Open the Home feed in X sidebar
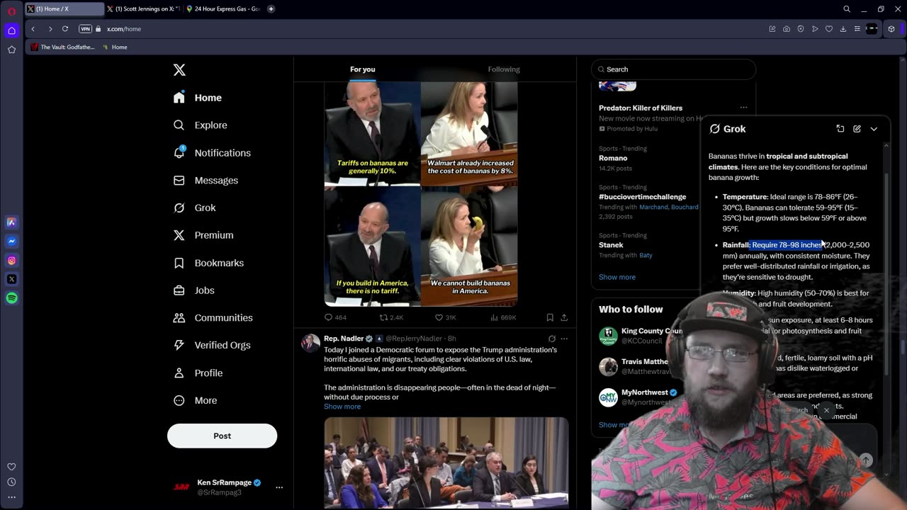This screenshot has height=510, width=907. [198, 98]
